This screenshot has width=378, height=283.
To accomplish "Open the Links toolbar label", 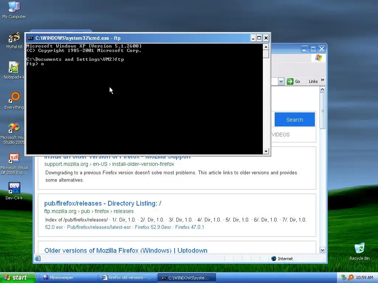I will (313, 81).
